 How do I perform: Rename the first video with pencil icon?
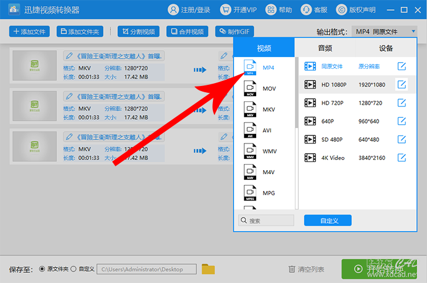pyautogui.click(x=69, y=56)
